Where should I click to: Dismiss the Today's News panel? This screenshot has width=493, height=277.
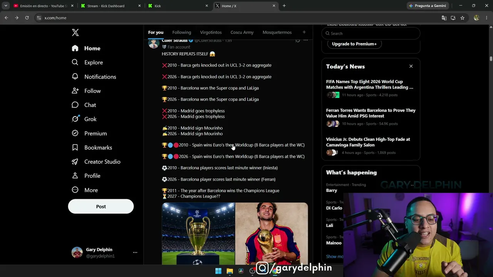coord(411,67)
